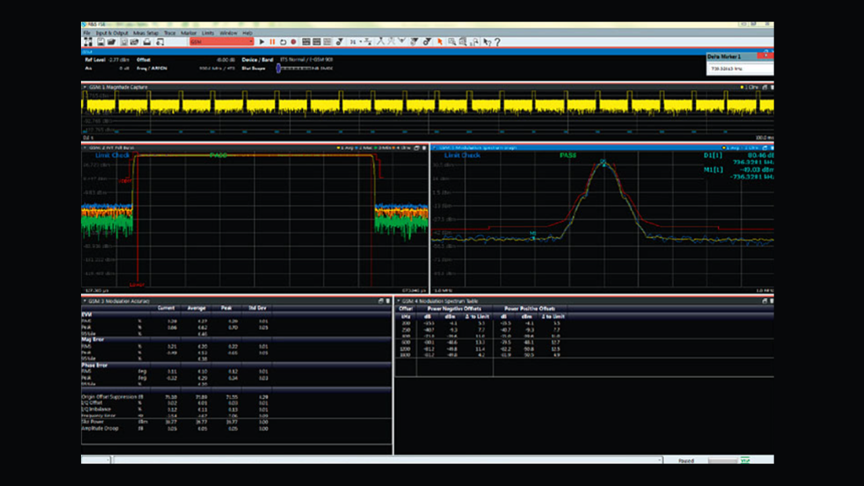Image resolution: width=864 pixels, height=486 pixels.
Task: Pause capture using the orange pause button
Action: coord(272,42)
